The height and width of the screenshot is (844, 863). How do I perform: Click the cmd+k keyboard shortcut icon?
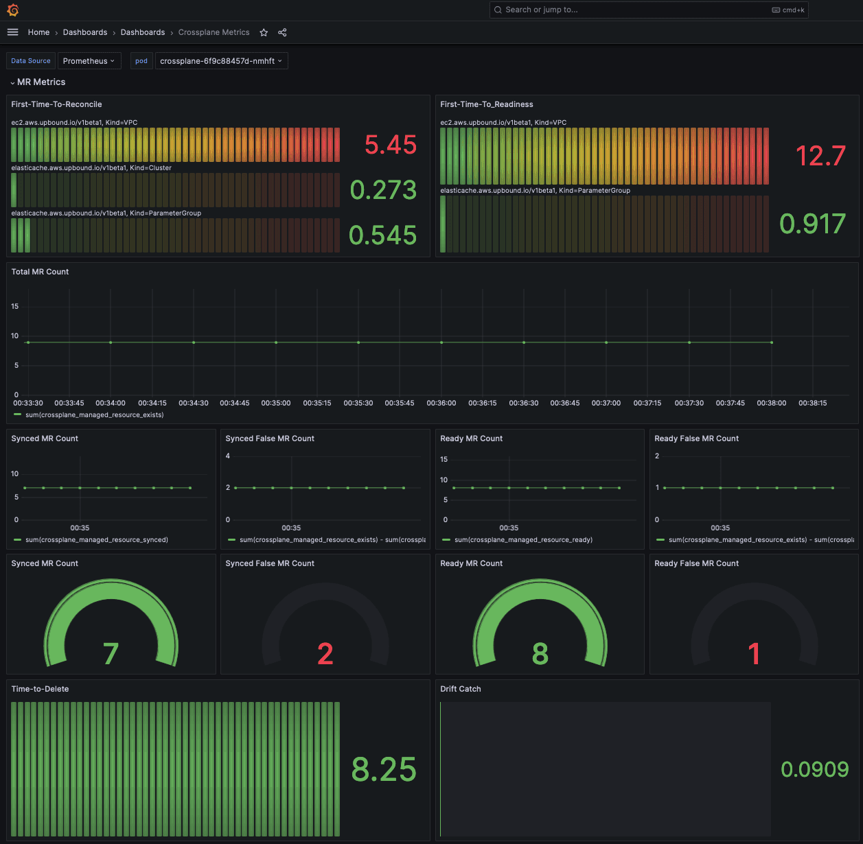click(776, 10)
